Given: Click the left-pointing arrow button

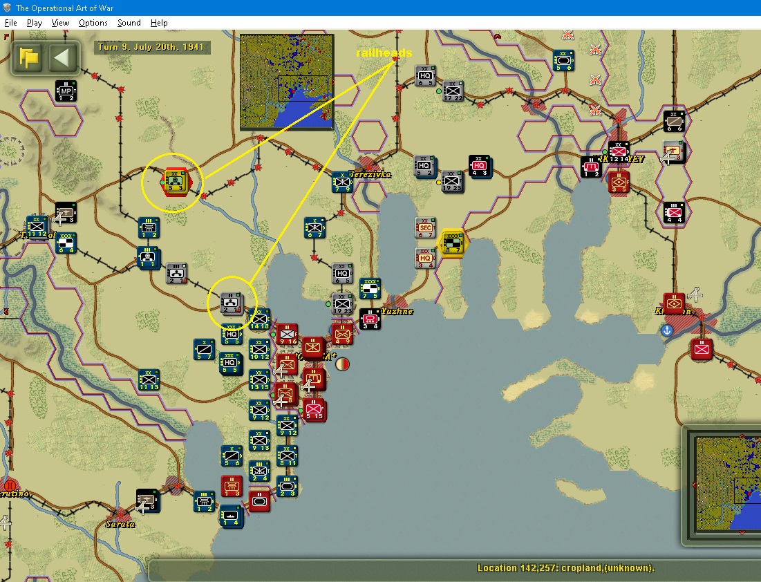Looking at the screenshot, I should click(x=62, y=58).
